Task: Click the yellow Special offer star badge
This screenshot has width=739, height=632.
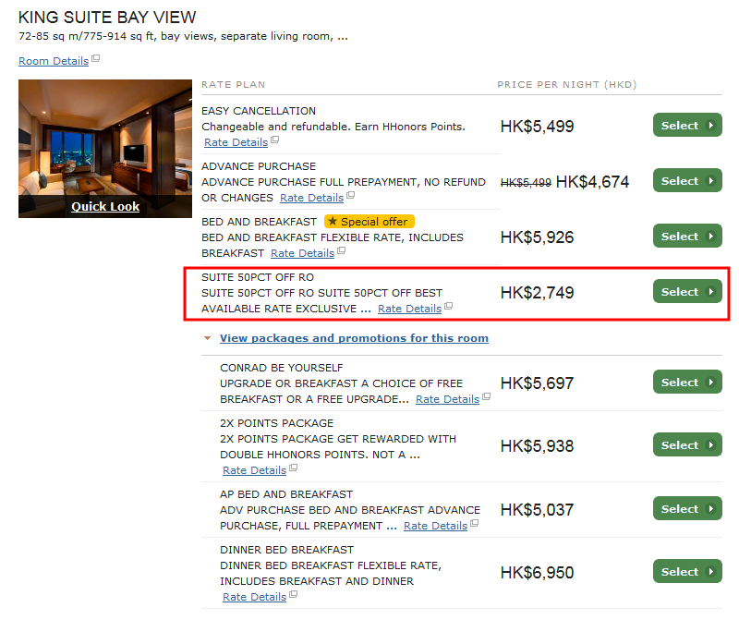Action: 369,222
